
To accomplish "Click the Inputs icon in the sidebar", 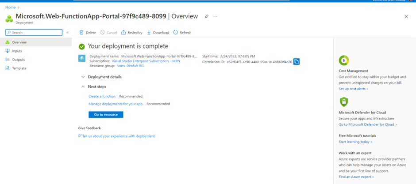I will click(8, 51).
